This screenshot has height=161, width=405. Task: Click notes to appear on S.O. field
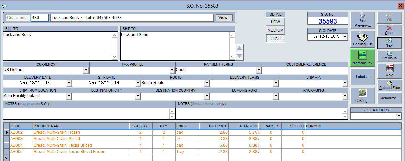point(86,114)
